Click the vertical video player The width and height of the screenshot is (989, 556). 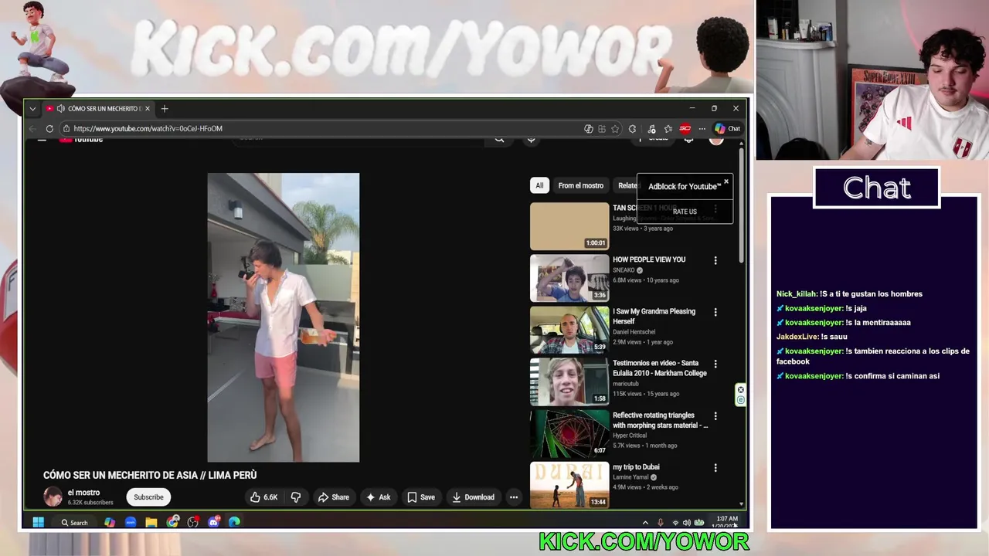tap(284, 317)
